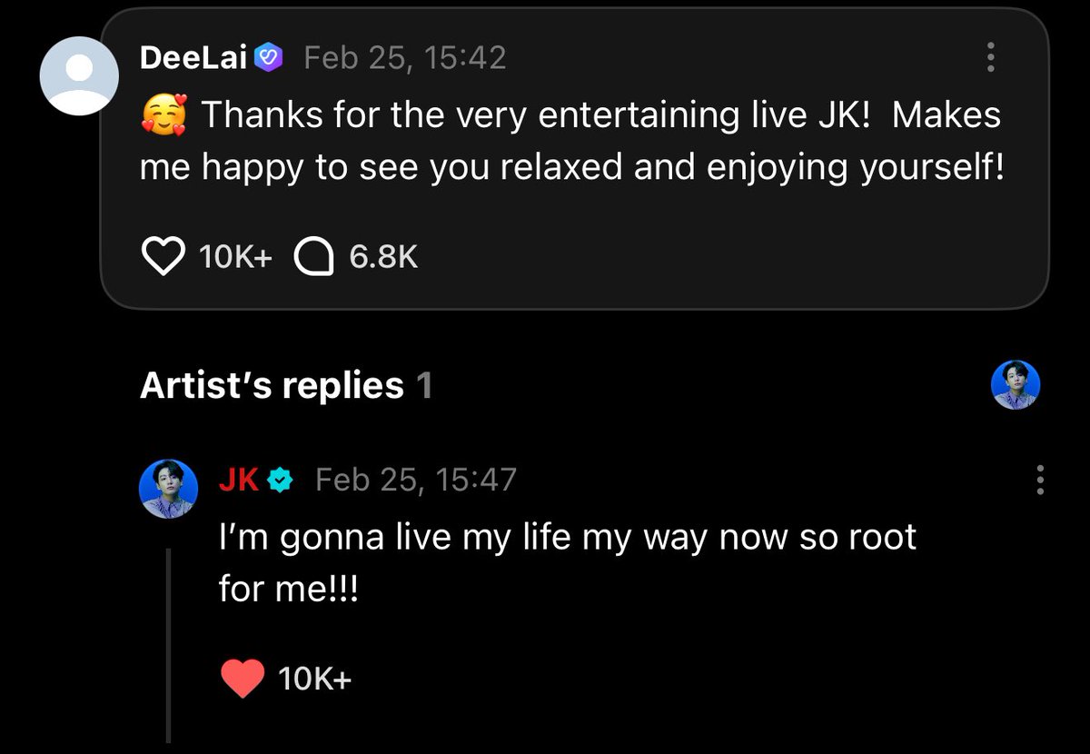Like DeeLai's post with the heart icon

click(163, 257)
